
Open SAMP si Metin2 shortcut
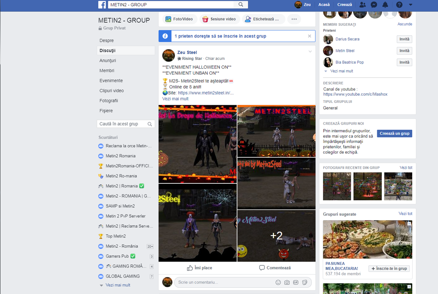(x=120, y=206)
